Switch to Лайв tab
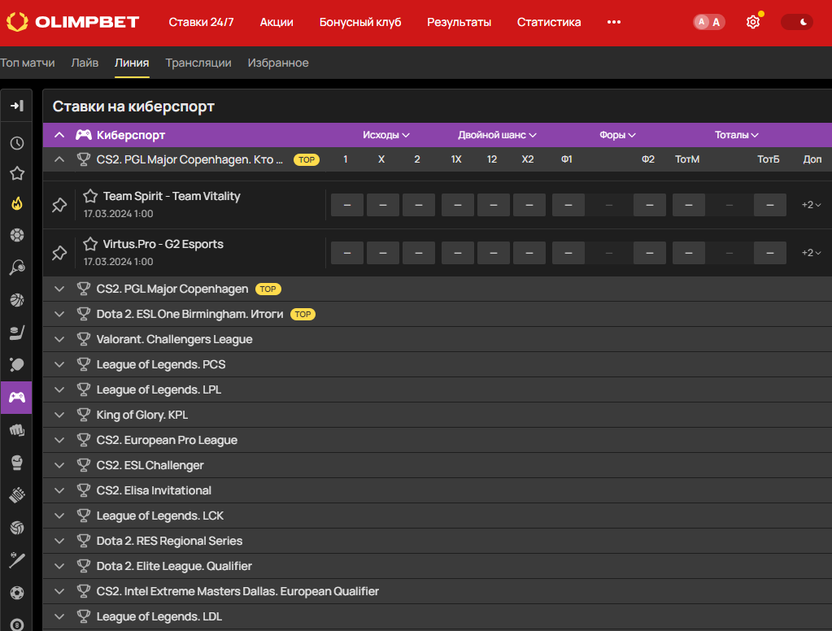Screen dimensions: 832x631 85,63
